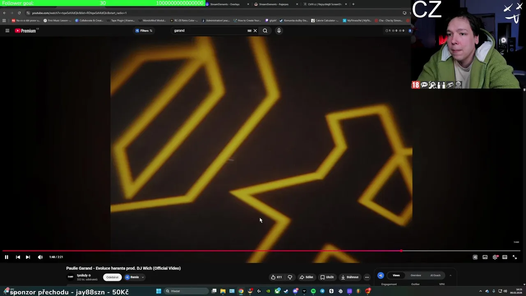Clear the search query with X

(255, 30)
